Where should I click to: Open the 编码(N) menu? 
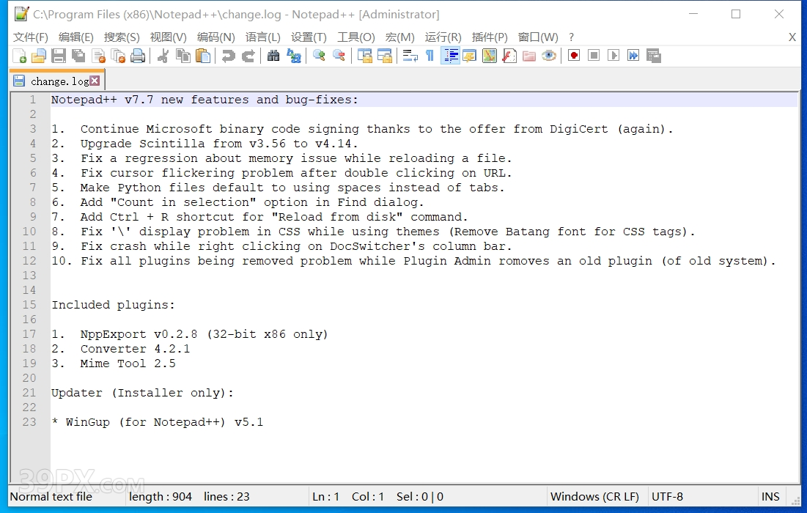215,37
